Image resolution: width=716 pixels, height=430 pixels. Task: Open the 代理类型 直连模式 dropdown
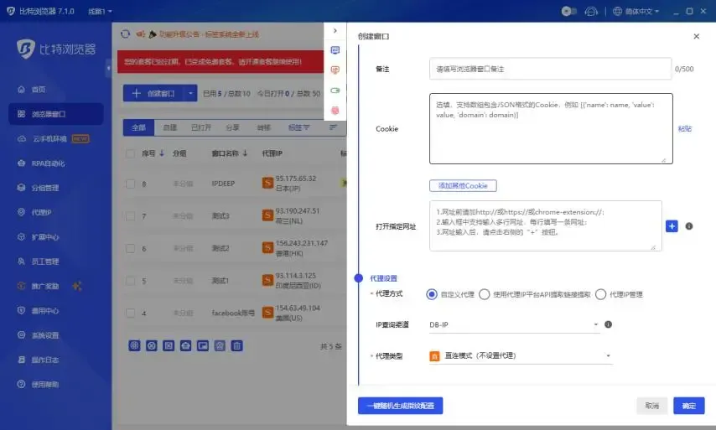[x=521, y=355]
